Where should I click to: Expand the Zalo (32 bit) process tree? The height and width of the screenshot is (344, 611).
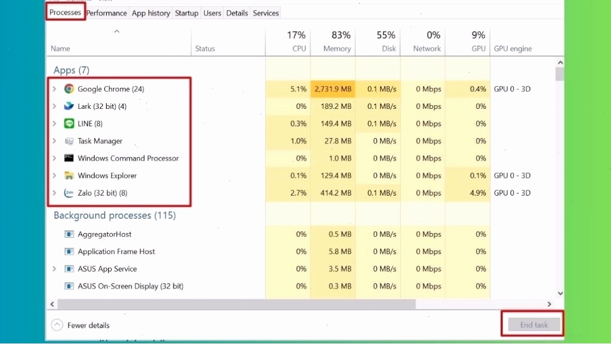coord(55,193)
